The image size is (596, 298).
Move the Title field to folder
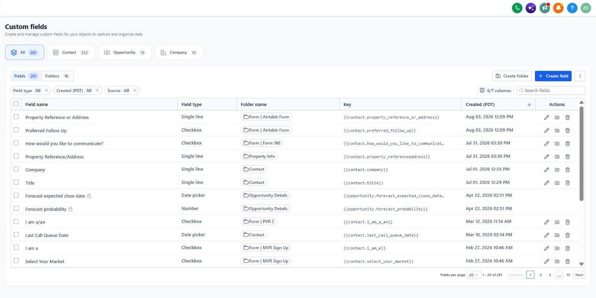[557, 183]
